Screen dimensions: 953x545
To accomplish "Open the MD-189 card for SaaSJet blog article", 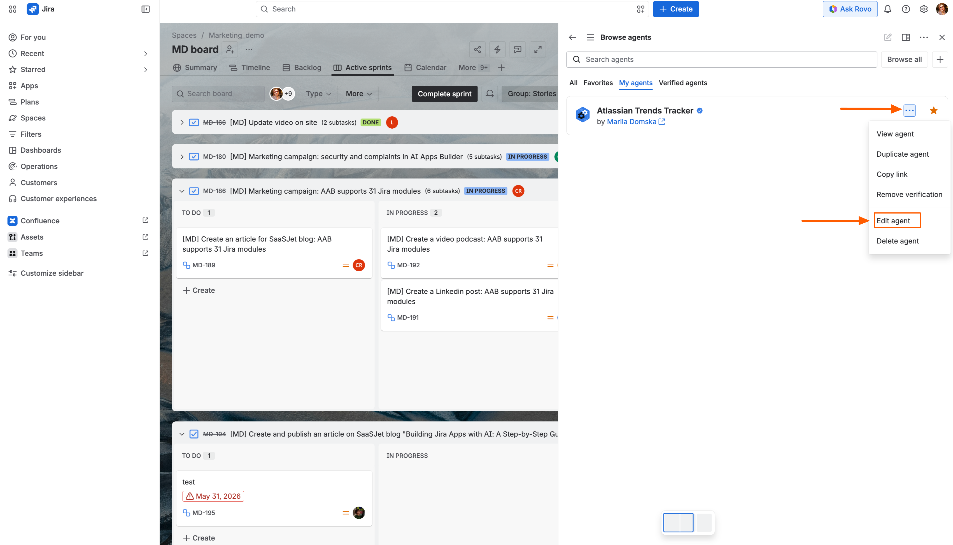I will [x=274, y=253].
